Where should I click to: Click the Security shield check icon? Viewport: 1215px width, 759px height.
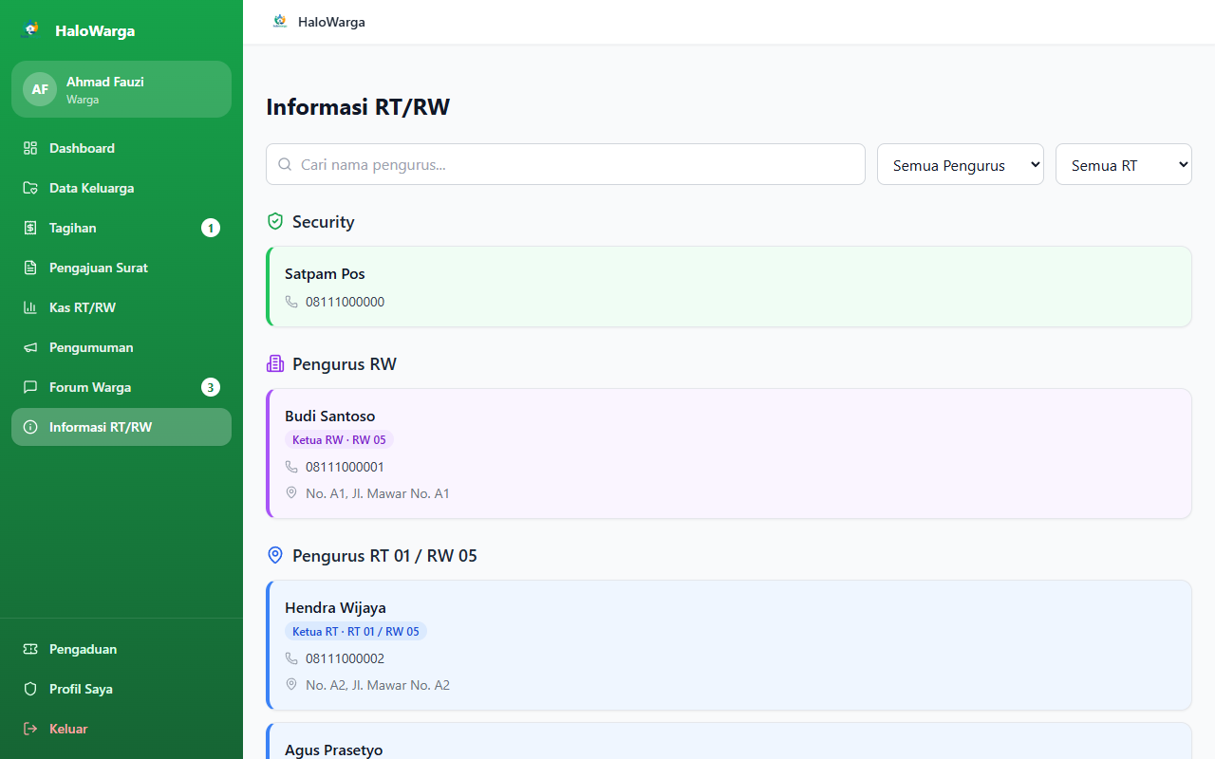point(275,221)
